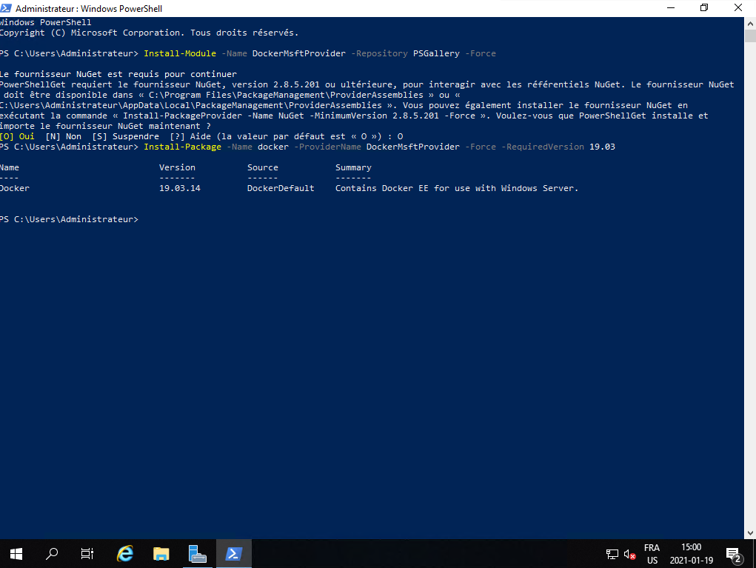This screenshot has height=568, width=756.
Task: Open the notification center icon
Action: (x=734, y=555)
